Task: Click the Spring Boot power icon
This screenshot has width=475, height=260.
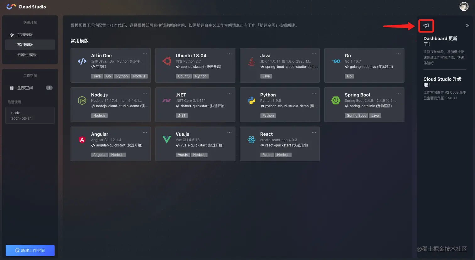Action: pyautogui.click(x=336, y=100)
